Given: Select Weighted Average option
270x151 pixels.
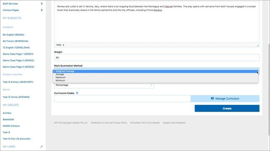Looking at the screenshot, I should point(155,71).
